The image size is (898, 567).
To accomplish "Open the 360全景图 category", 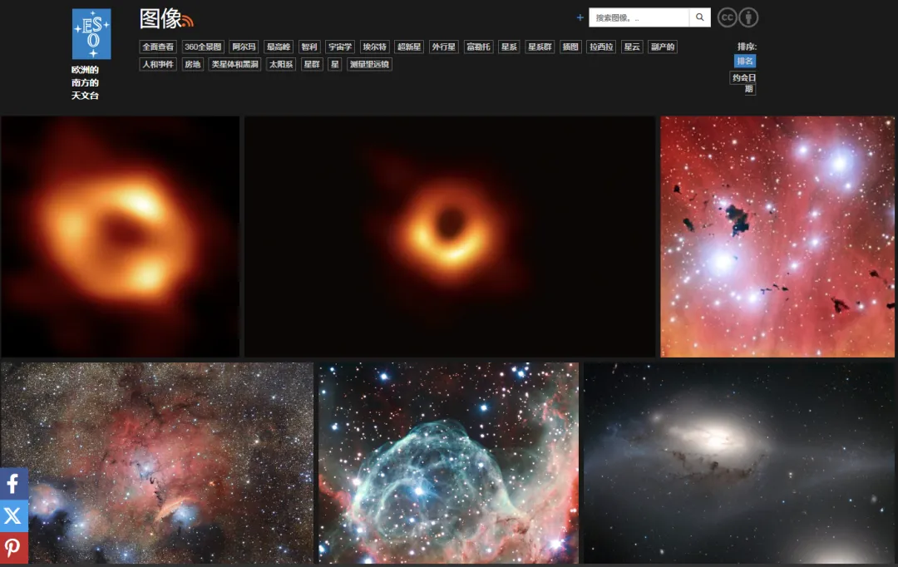I will click(x=204, y=47).
